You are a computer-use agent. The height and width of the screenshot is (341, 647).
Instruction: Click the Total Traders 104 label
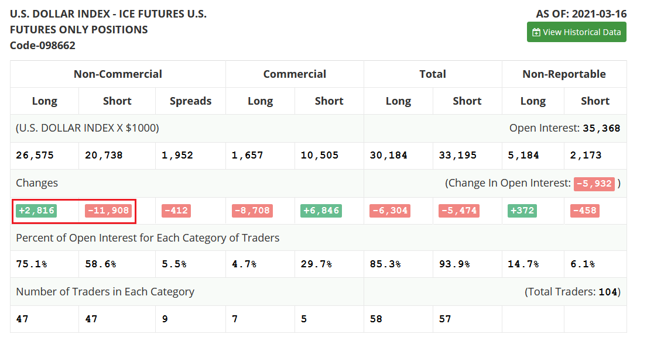coord(572,292)
